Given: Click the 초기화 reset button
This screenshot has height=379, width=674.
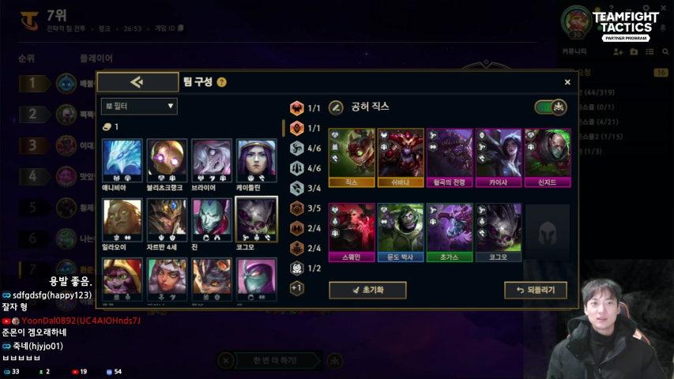Looking at the screenshot, I should tap(367, 290).
